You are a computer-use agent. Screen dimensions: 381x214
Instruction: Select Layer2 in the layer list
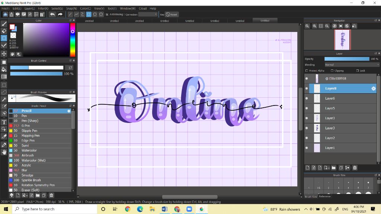pyautogui.click(x=340, y=138)
